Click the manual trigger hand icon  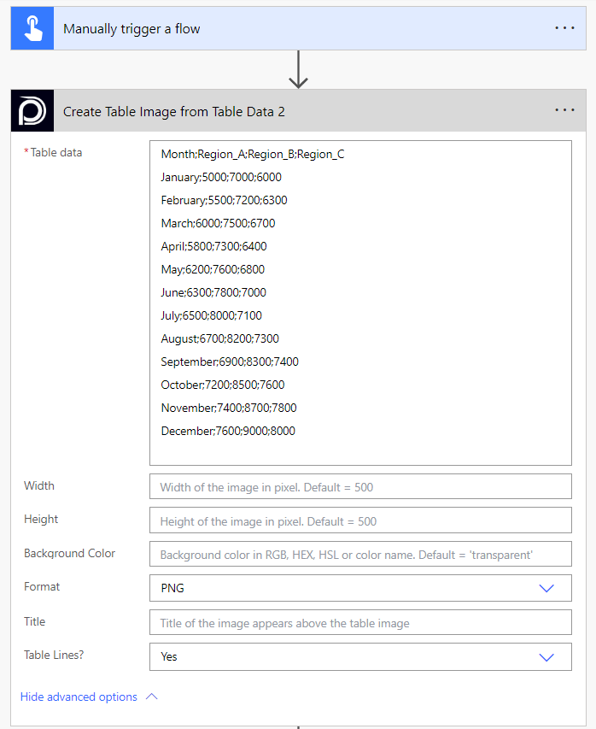point(32,28)
